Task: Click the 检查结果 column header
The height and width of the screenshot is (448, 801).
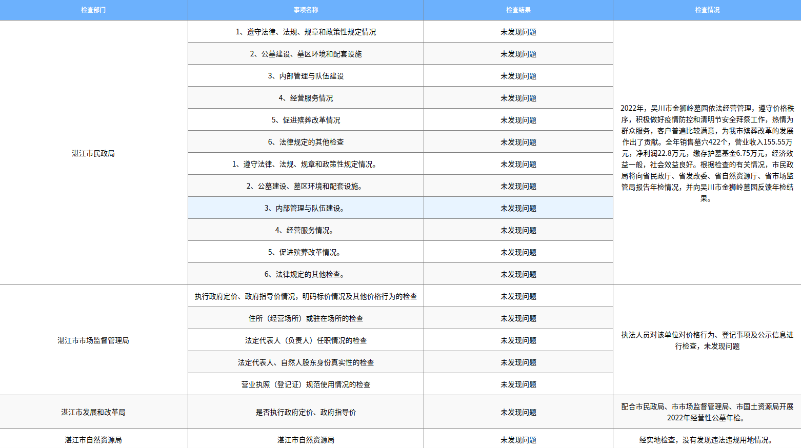Action: [x=518, y=9]
